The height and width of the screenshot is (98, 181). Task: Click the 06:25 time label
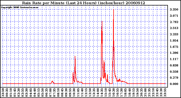click(46, 93)
